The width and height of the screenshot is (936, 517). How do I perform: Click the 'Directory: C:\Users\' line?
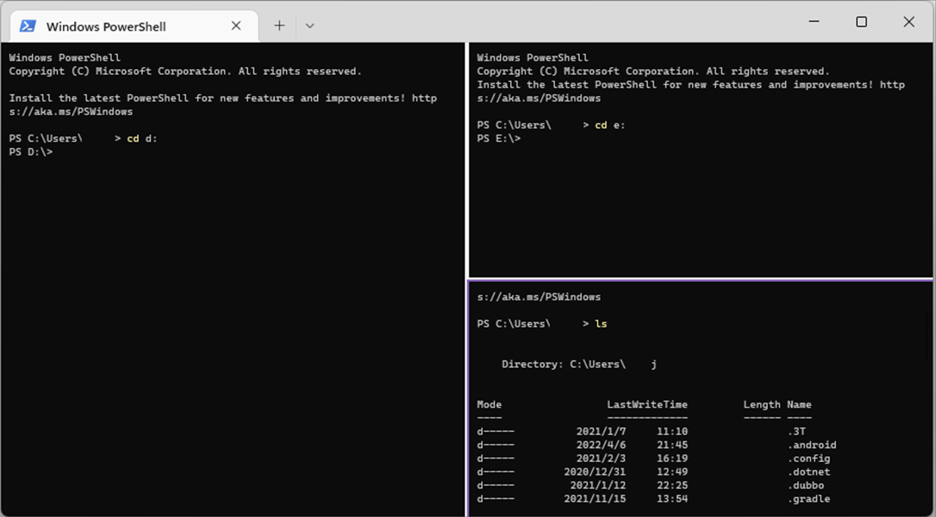(x=579, y=364)
